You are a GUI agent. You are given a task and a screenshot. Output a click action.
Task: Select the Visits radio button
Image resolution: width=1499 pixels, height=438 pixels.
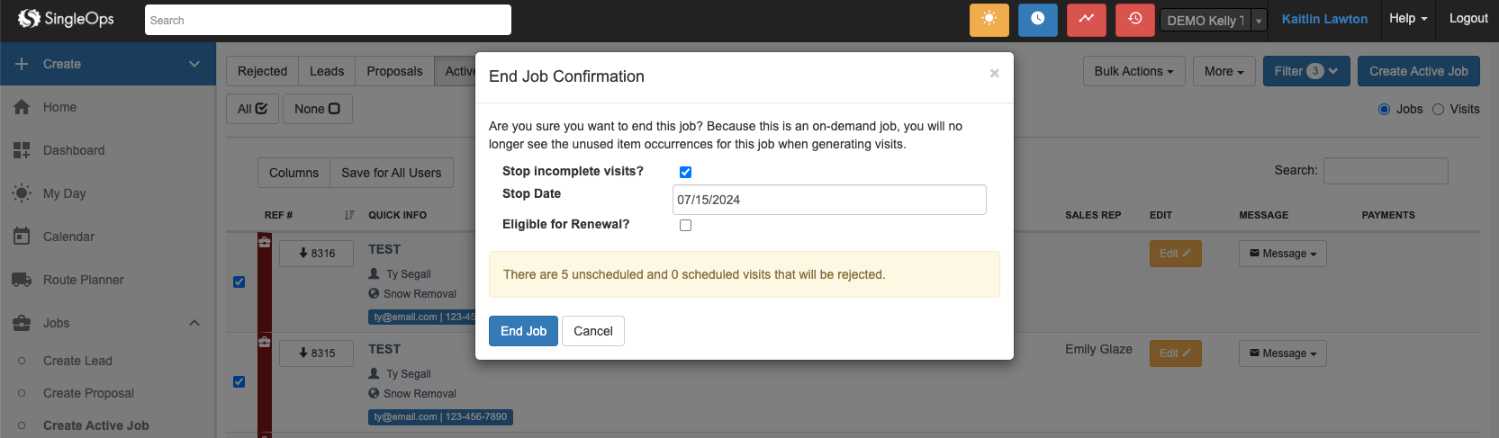pyautogui.click(x=1438, y=109)
